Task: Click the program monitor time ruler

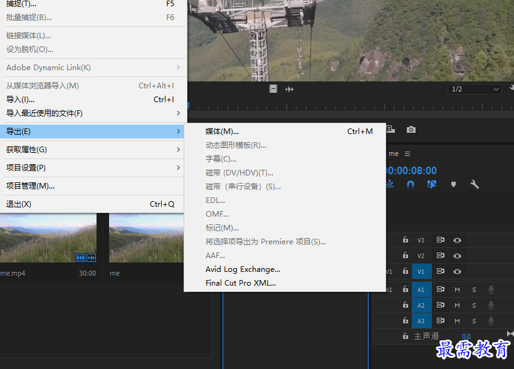Action: coord(351,106)
